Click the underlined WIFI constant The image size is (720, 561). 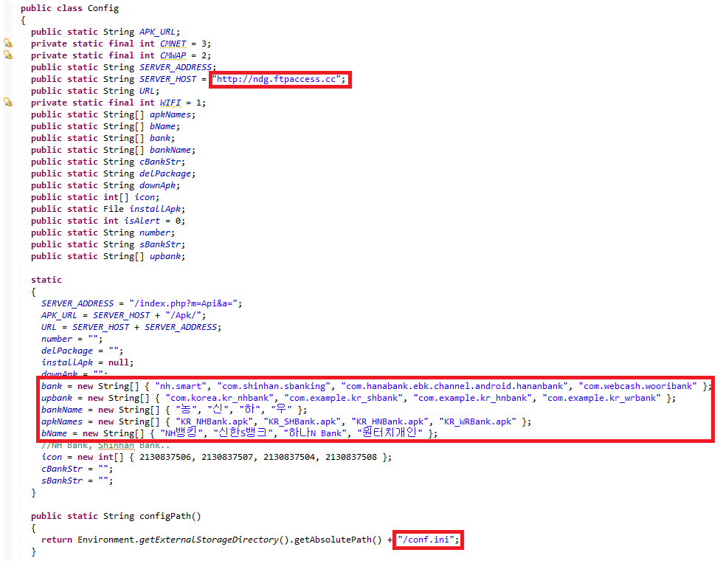click(x=170, y=103)
